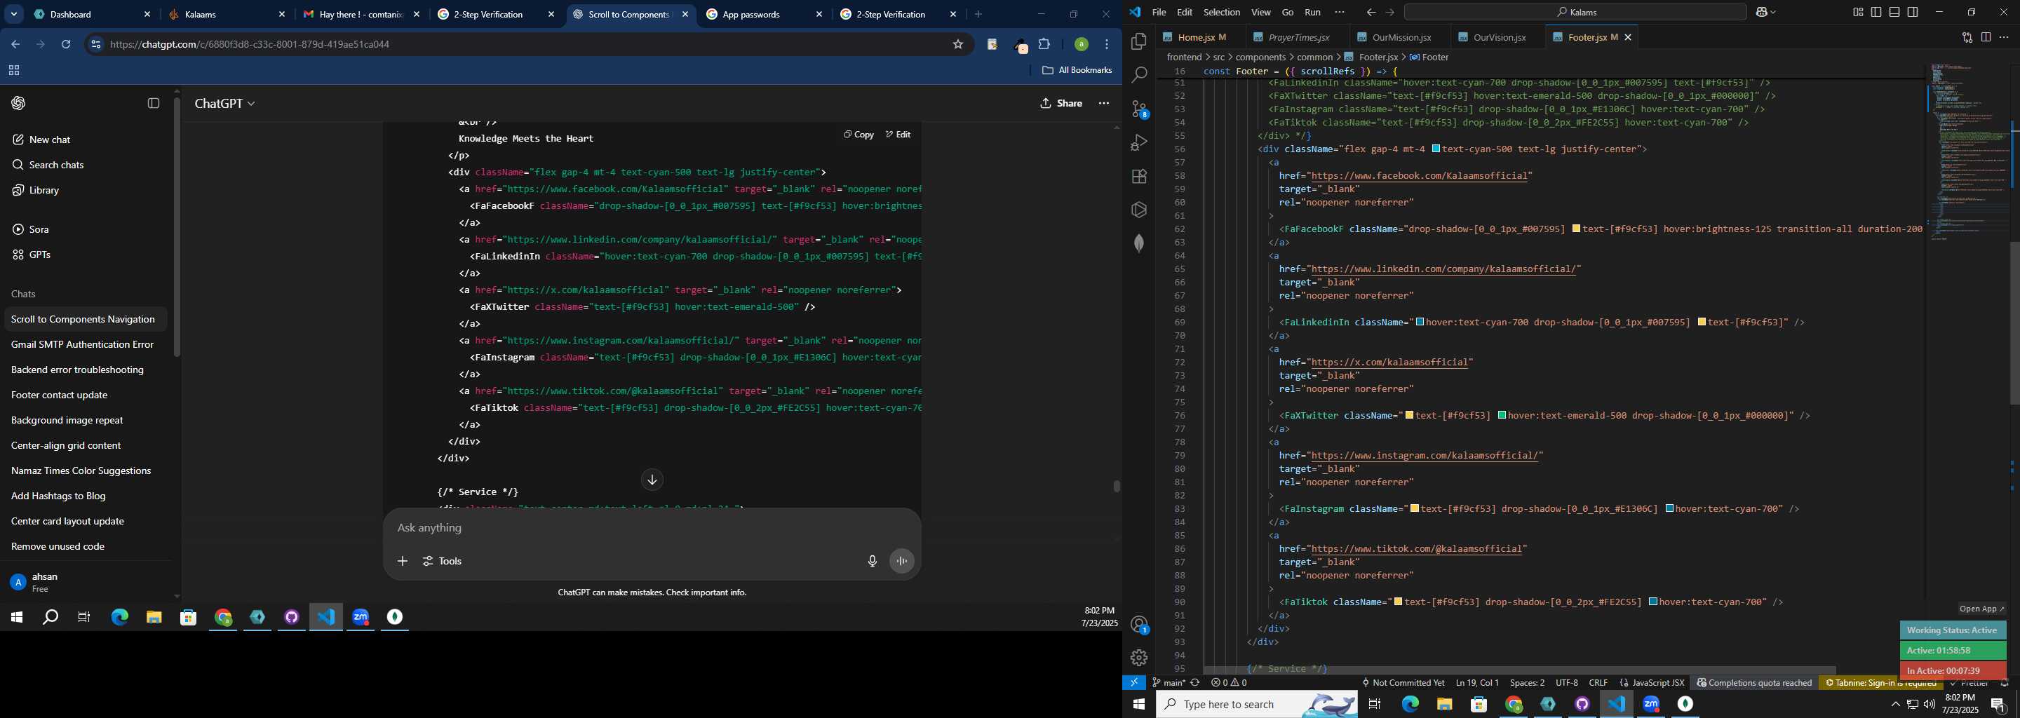
Task: Split the editor to the right
Action: point(1986,37)
